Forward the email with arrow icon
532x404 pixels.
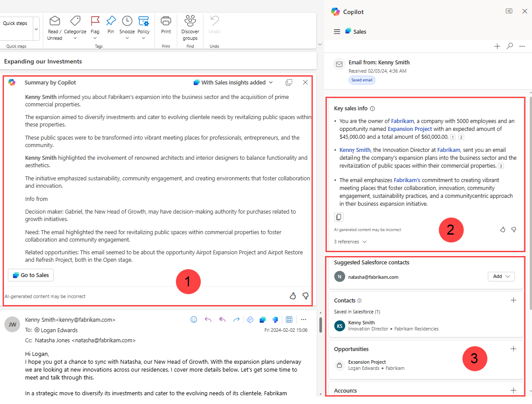pyautogui.click(x=236, y=320)
